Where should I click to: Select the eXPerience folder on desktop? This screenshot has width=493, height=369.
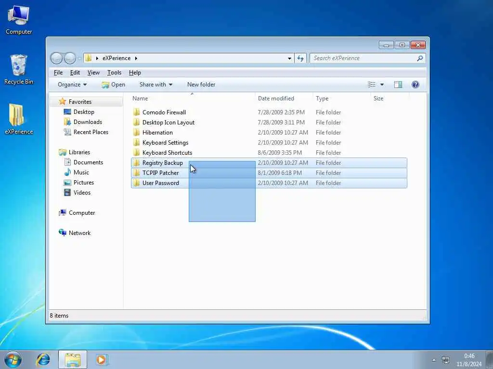(x=19, y=119)
